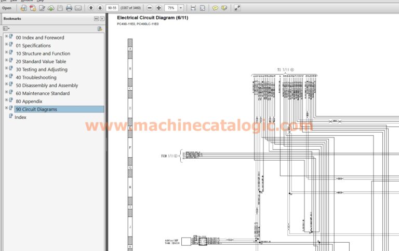Select 30 Testing and Adjusting bookmark
The image size is (399, 251).
pyautogui.click(x=42, y=69)
